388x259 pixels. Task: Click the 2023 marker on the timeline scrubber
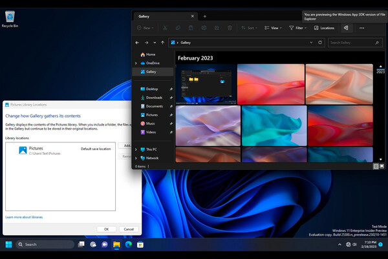(380, 72)
